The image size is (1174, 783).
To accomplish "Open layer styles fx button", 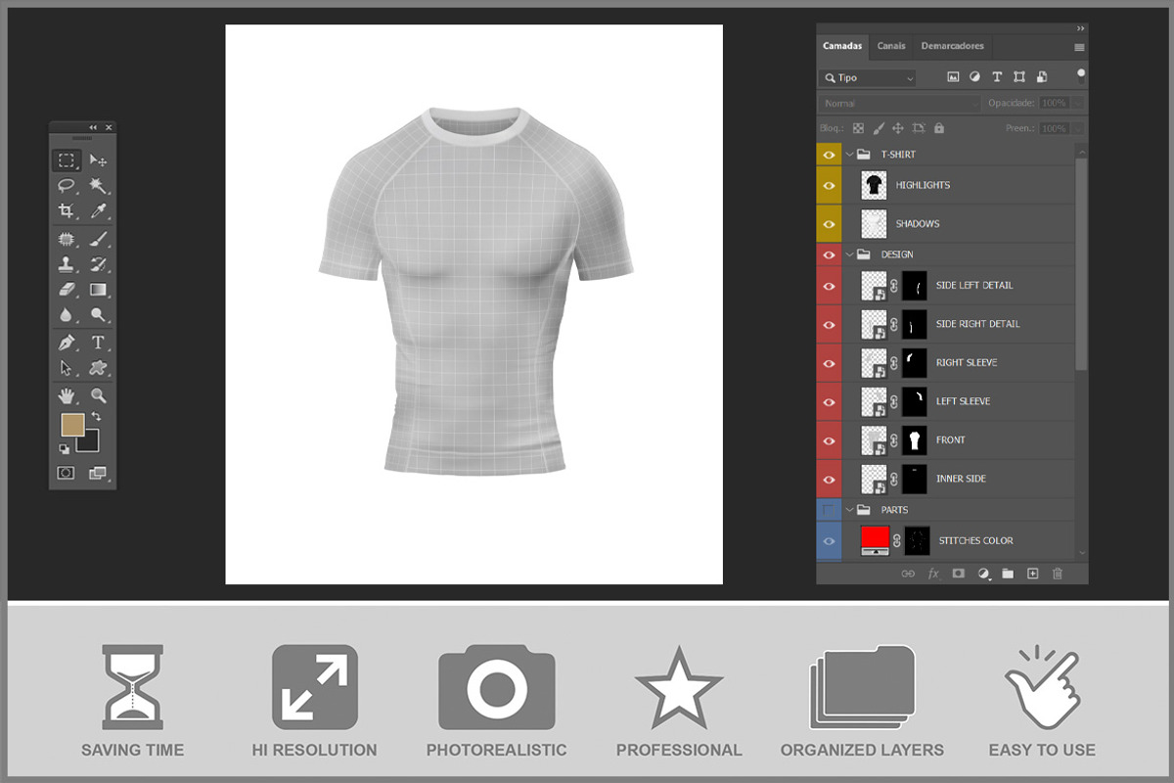I will pos(933,574).
